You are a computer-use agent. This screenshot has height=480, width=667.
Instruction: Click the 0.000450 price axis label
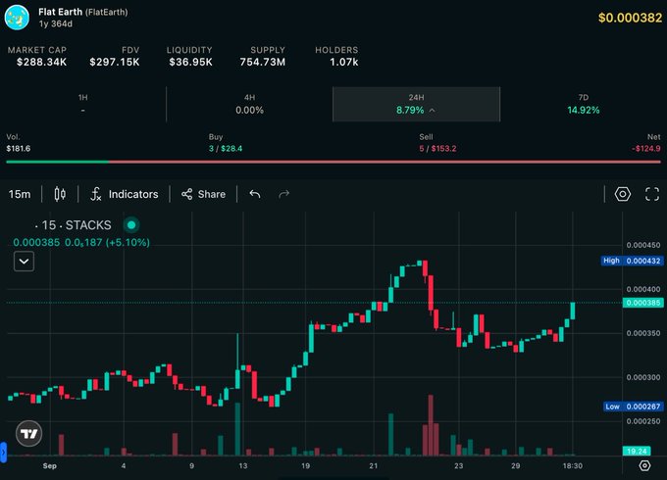tap(643, 245)
